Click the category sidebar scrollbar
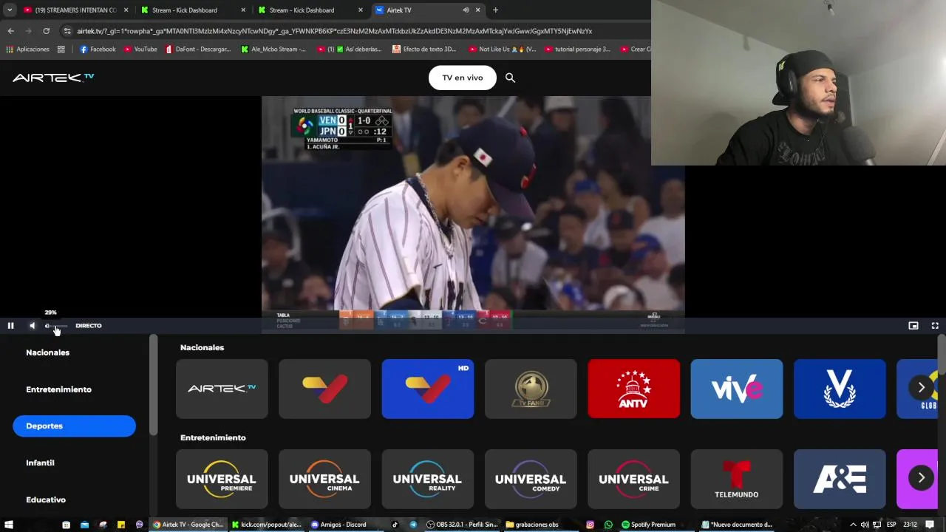 point(153,385)
